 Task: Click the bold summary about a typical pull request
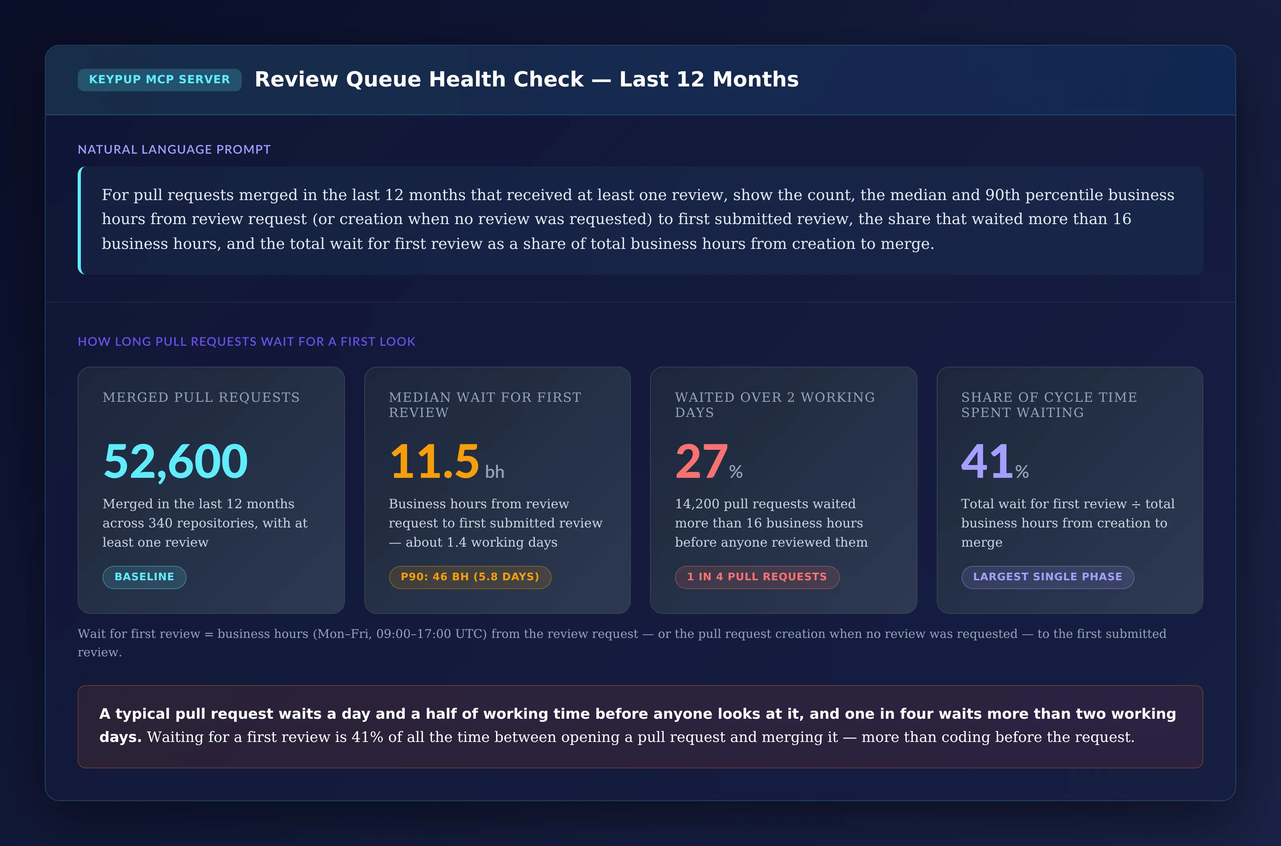pos(637,725)
